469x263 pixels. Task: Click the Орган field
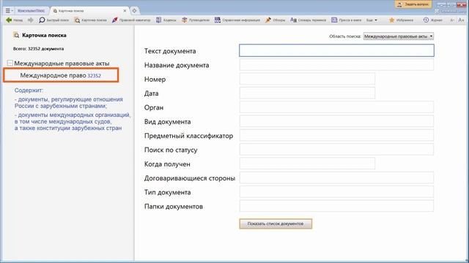336,107
